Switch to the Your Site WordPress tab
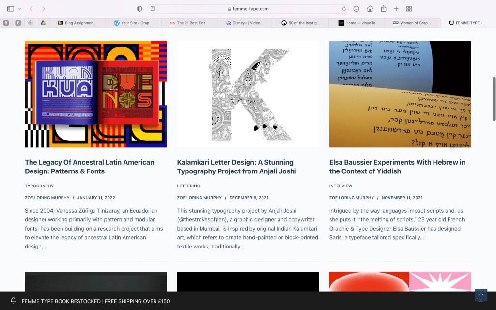 point(134,23)
